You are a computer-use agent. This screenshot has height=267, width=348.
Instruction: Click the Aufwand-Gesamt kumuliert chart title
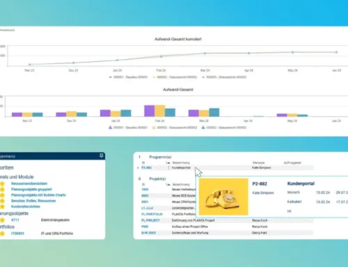(x=178, y=39)
